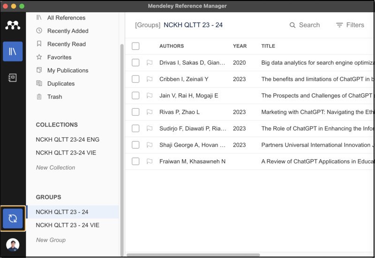Select the Fraiwan M, Khasawneh N checkbox
Screen dimensions: 375x258
coord(135,162)
